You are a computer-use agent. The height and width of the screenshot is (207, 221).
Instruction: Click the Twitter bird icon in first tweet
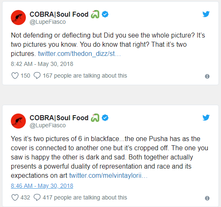point(206,14)
